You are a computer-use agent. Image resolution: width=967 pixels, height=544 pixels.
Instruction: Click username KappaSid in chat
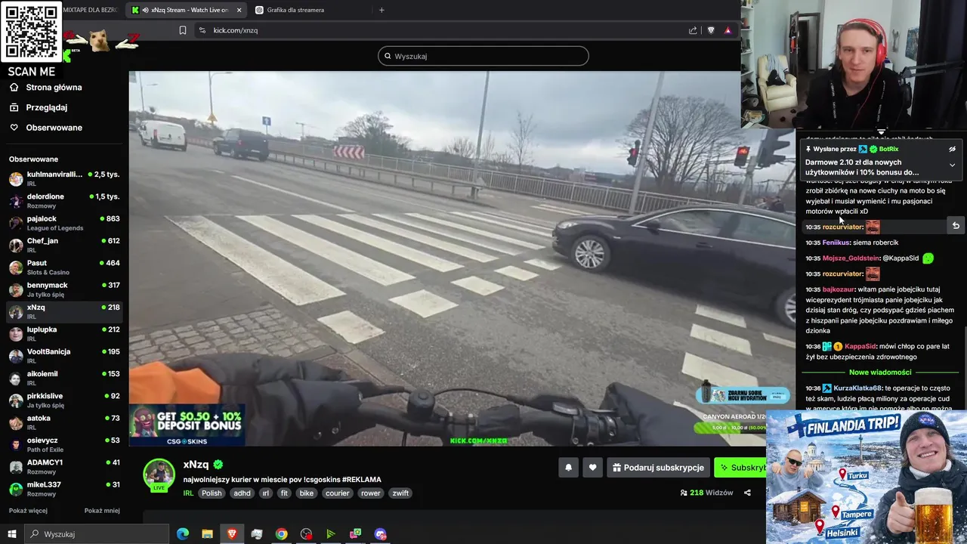(x=860, y=347)
